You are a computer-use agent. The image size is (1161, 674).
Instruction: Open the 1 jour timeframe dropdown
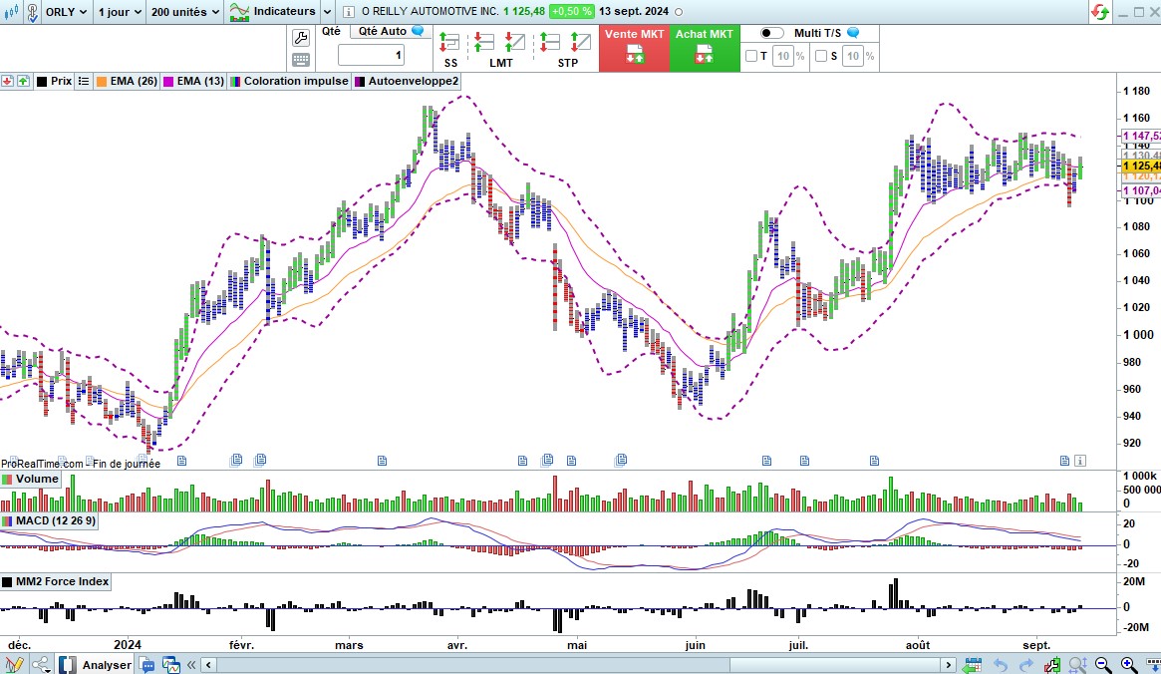120,12
